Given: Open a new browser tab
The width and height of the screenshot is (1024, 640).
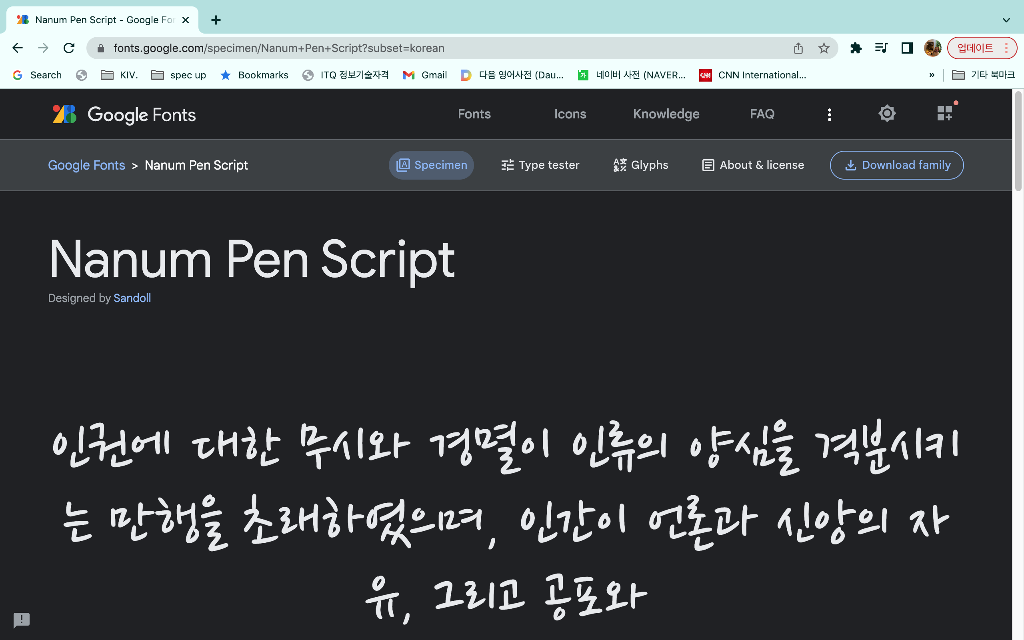Looking at the screenshot, I should coord(216,20).
